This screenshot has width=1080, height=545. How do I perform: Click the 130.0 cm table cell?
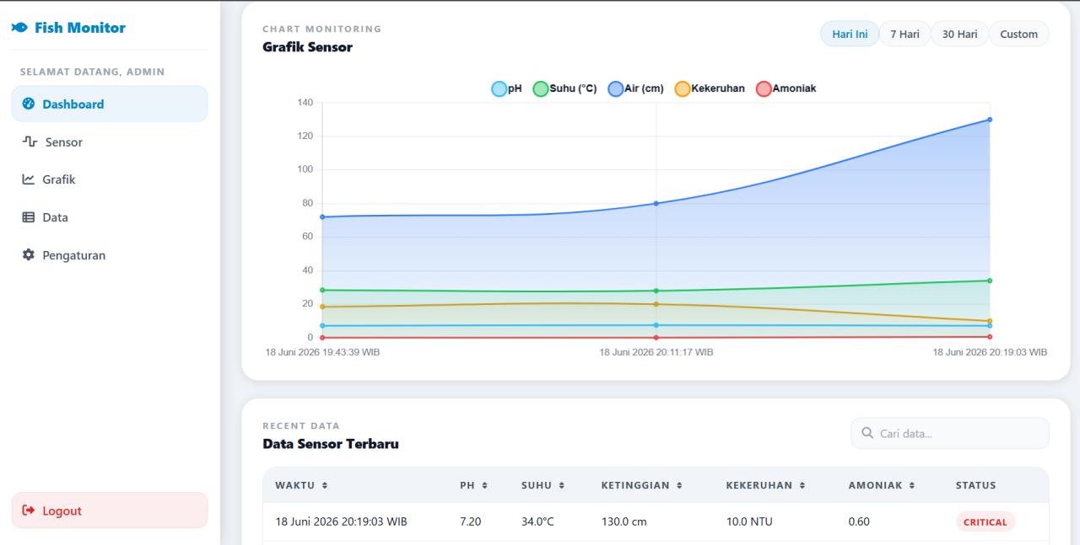(x=624, y=521)
